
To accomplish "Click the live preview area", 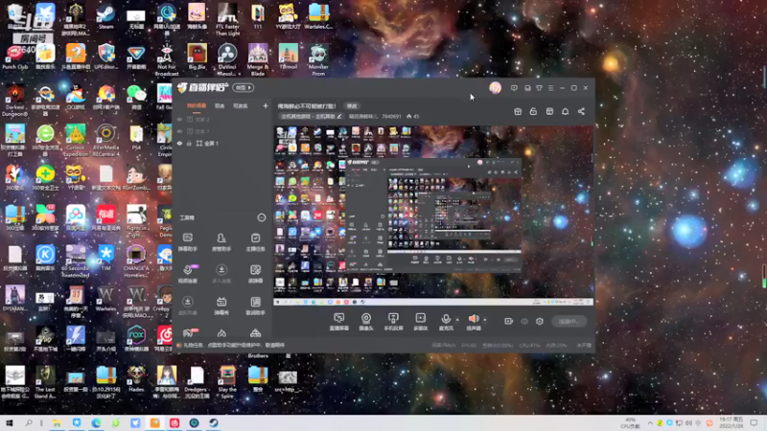I will click(x=433, y=215).
